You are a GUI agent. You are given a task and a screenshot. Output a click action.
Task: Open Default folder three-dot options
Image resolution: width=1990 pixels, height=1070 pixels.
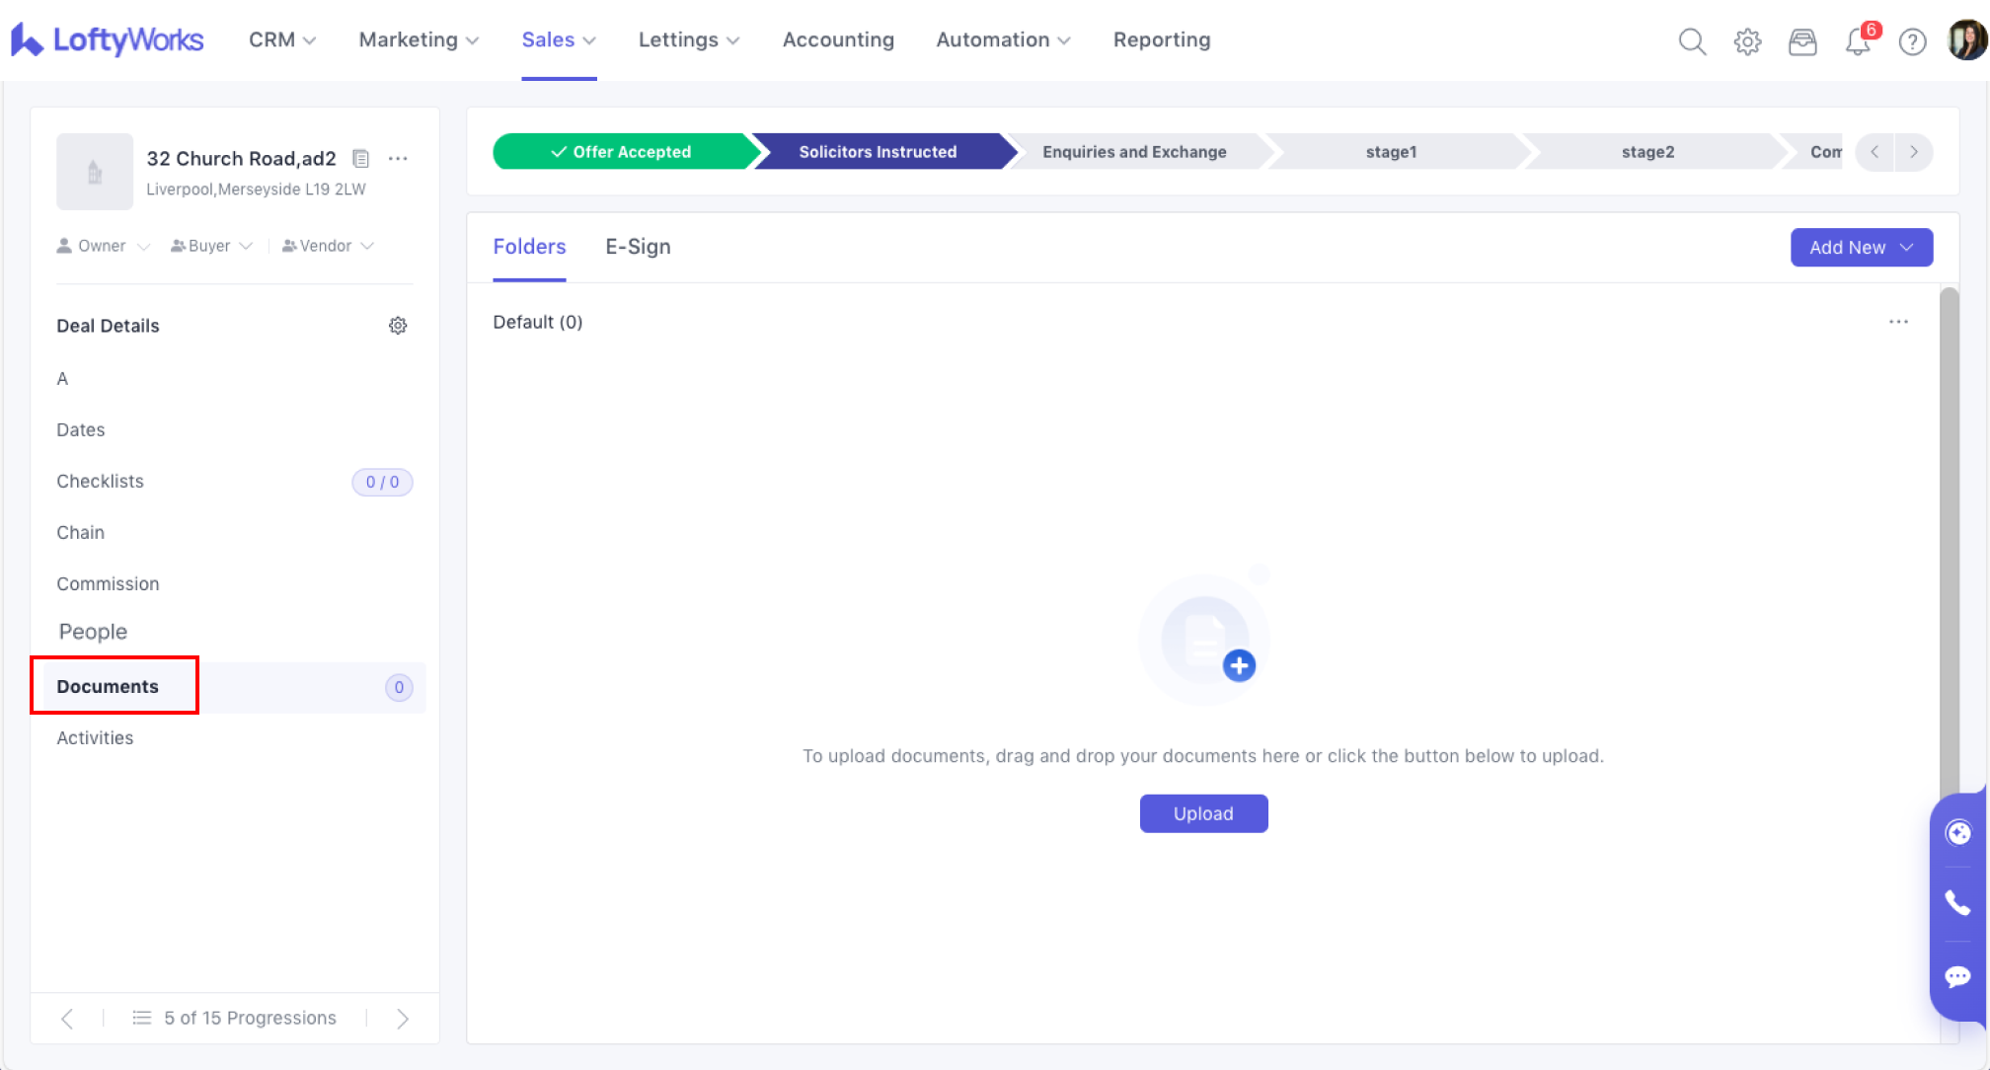pyautogui.click(x=1898, y=322)
